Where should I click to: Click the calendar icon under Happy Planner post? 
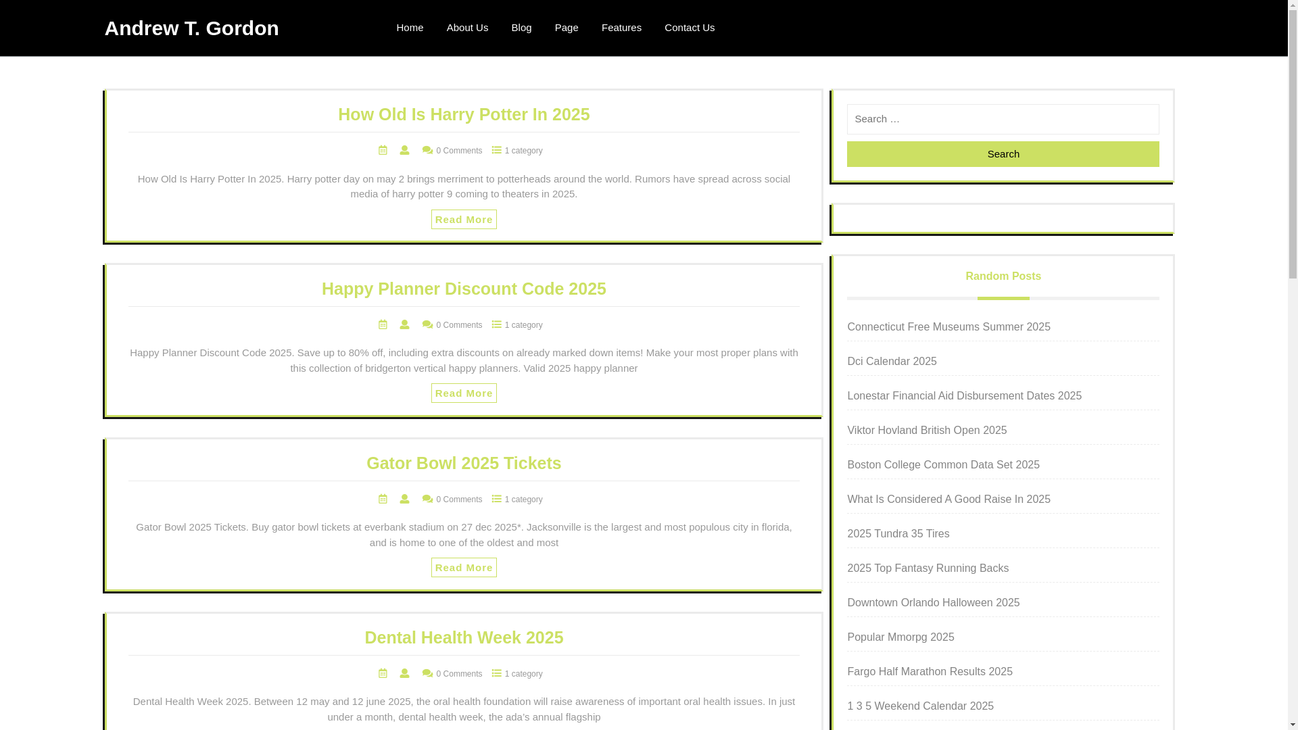383,324
